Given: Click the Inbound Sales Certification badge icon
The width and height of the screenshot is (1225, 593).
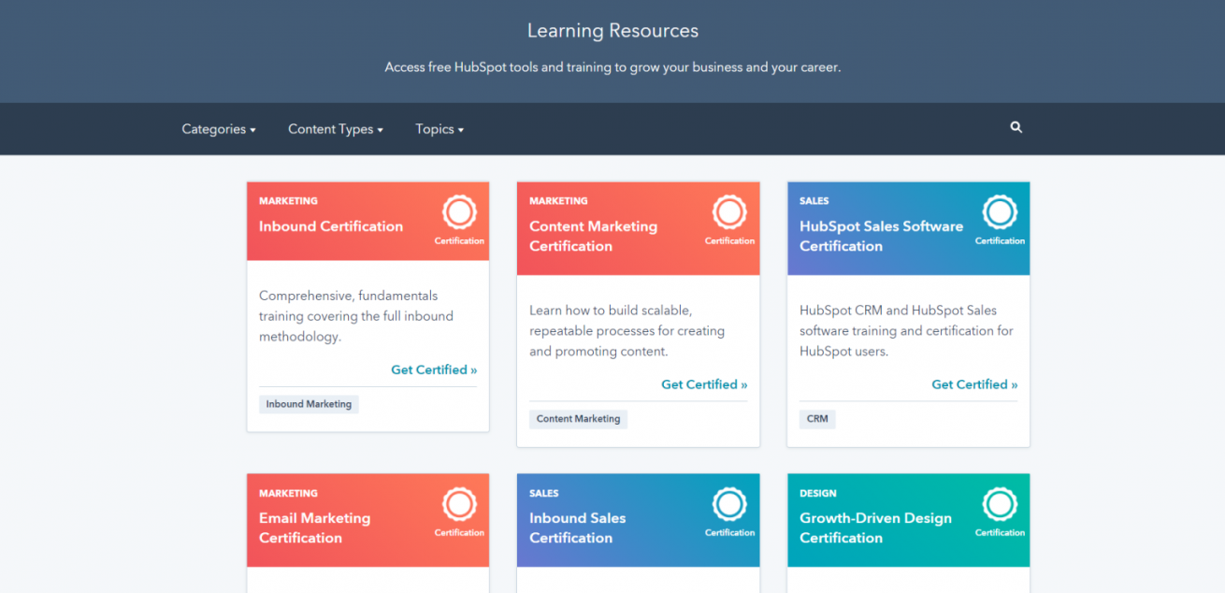Looking at the screenshot, I should pyautogui.click(x=729, y=505).
